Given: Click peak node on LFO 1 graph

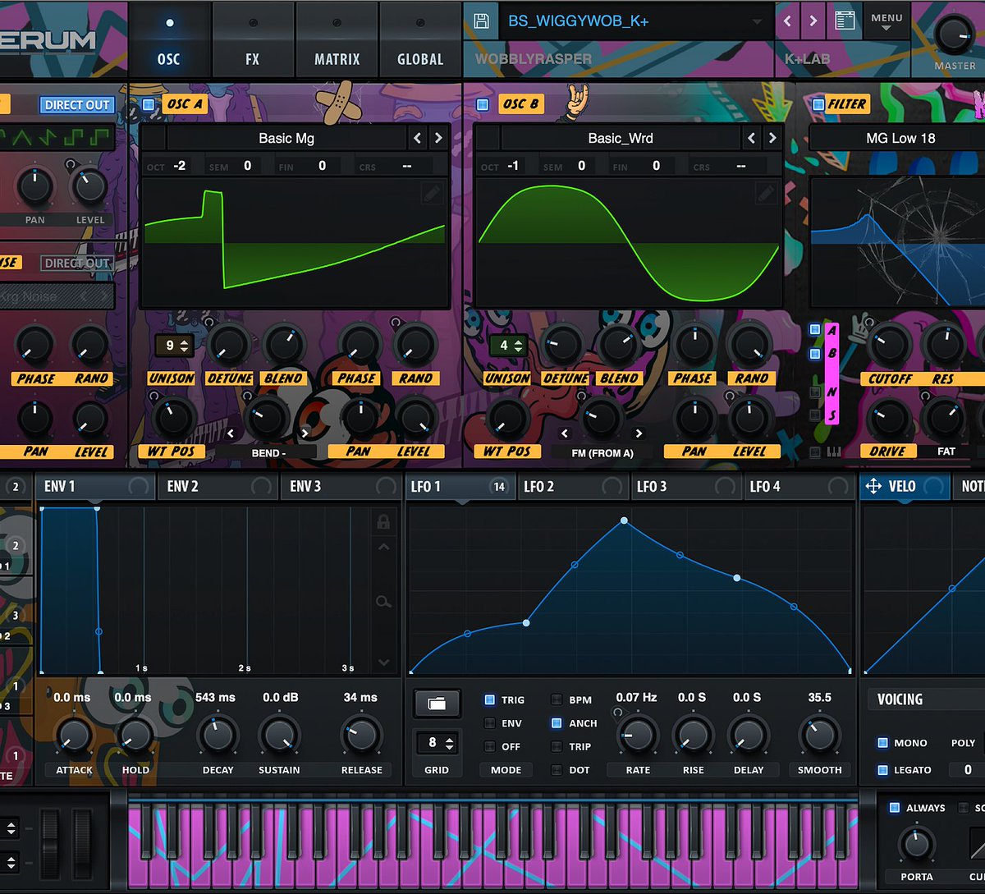Looking at the screenshot, I should point(625,520).
